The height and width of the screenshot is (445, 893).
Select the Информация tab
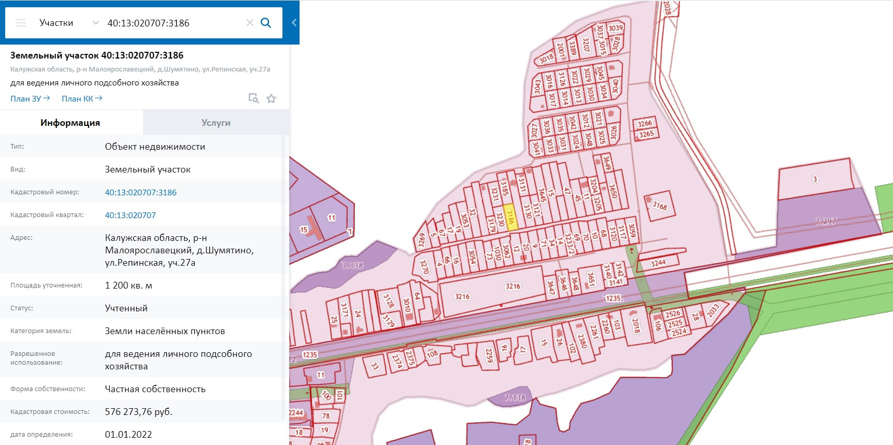(x=70, y=123)
